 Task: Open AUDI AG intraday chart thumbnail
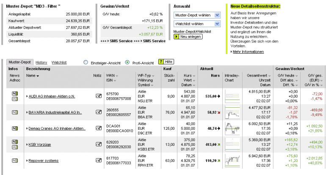[232, 96]
